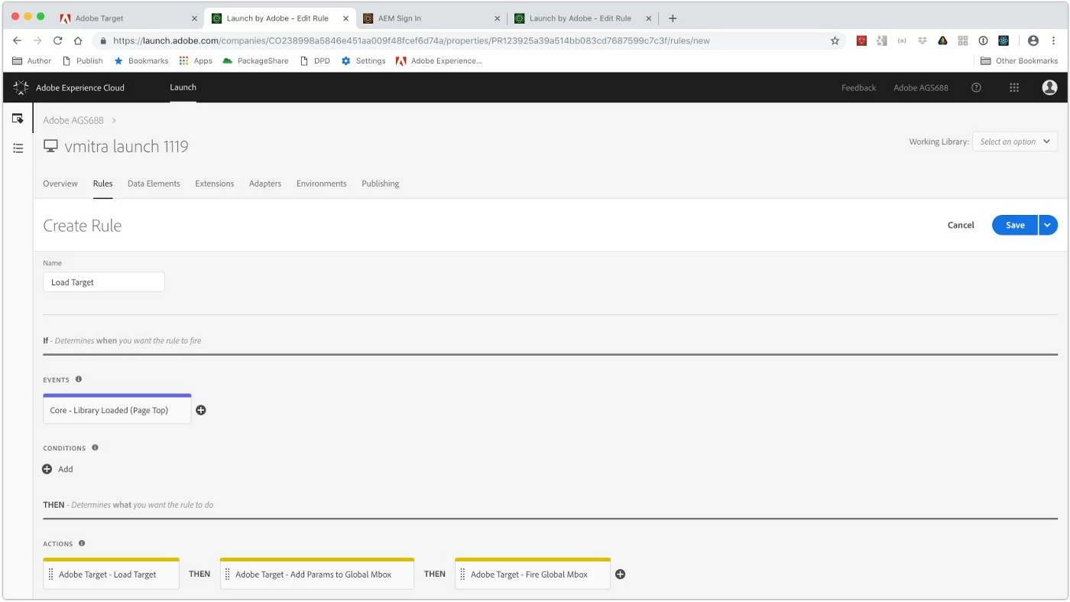Open the Author bookmarks folder
This screenshot has width=1070, height=602.
[31, 61]
